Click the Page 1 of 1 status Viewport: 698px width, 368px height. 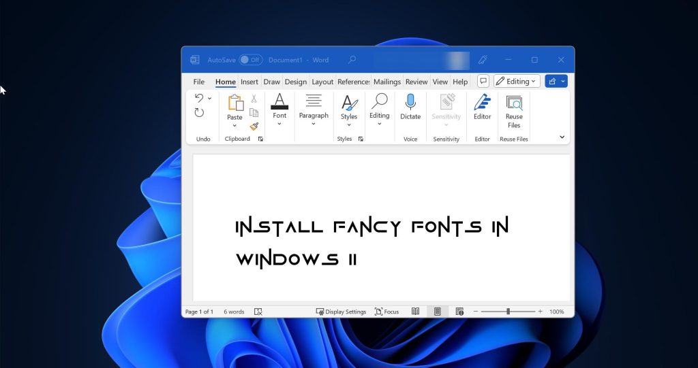pyautogui.click(x=199, y=312)
